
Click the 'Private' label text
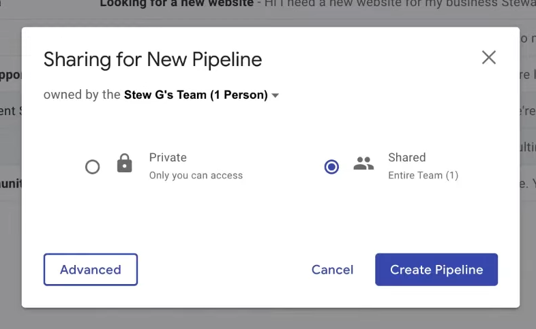(168, 157)
